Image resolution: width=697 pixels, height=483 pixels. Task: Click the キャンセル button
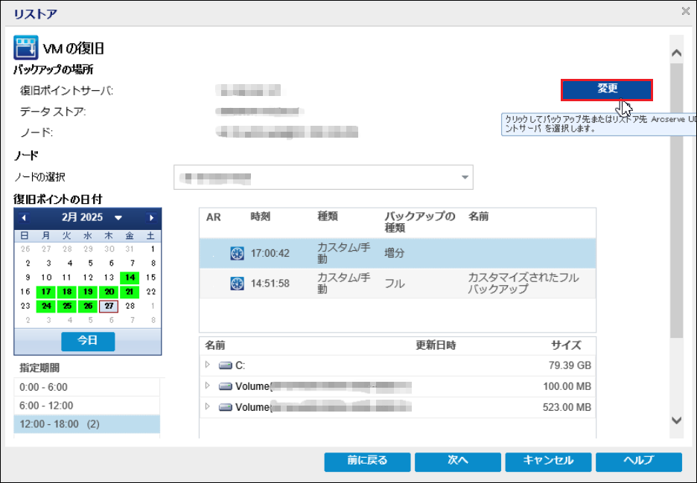point(548,461)
